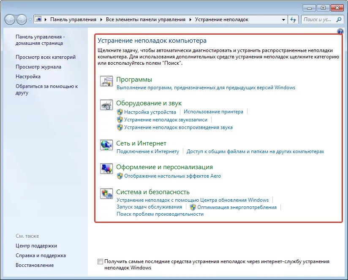The image size is (348, 280).
Task: Click the control panel icon in address bar
Action: [38, 19]
